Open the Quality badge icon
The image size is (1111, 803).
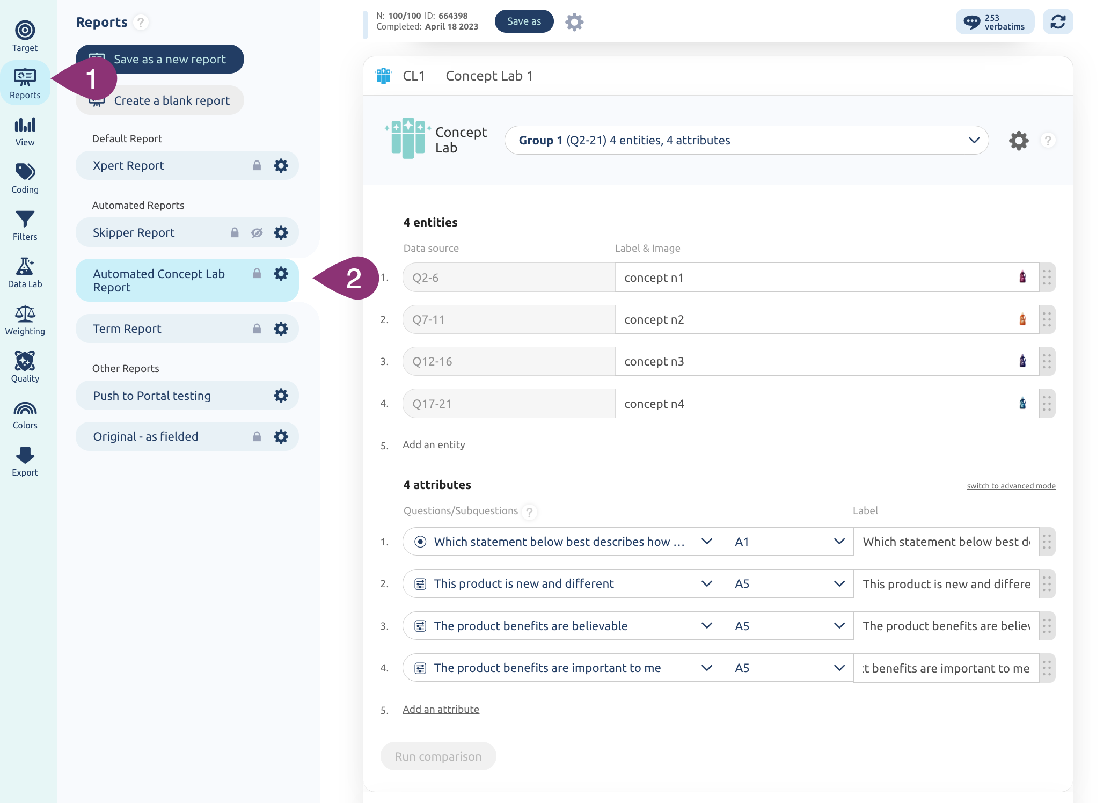25,361
